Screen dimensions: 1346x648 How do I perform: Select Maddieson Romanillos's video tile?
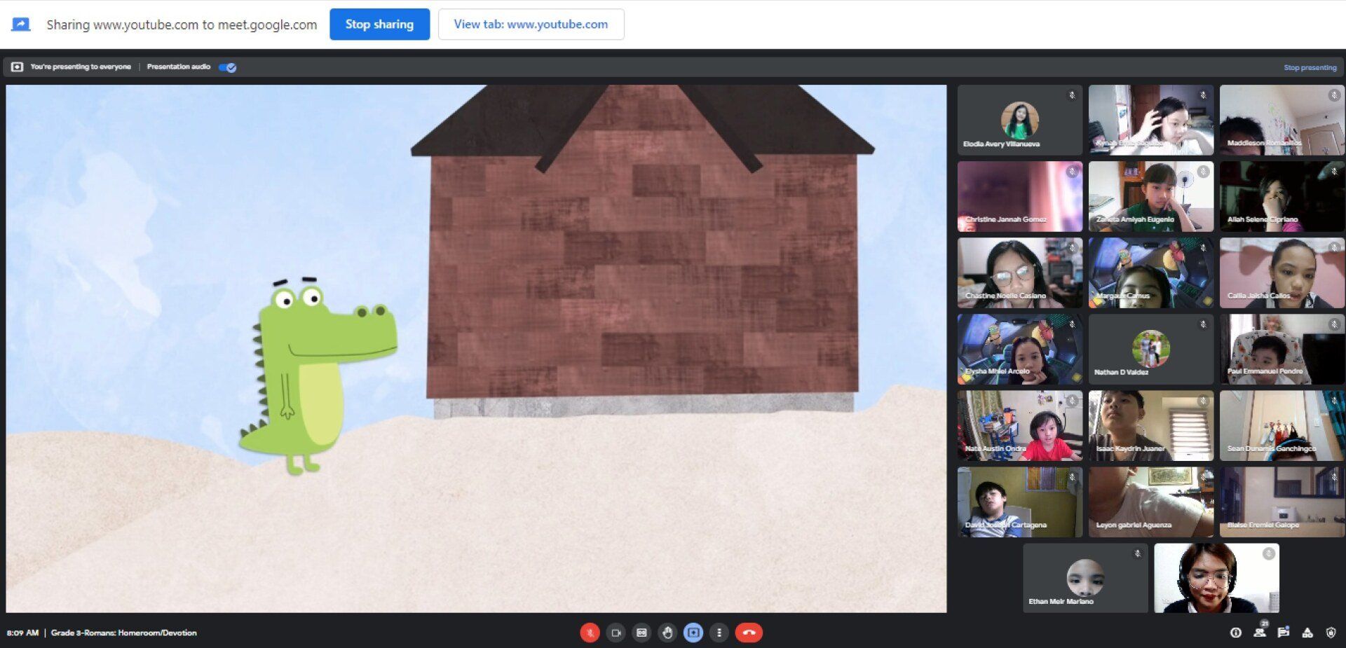[x=1282, y=120]
